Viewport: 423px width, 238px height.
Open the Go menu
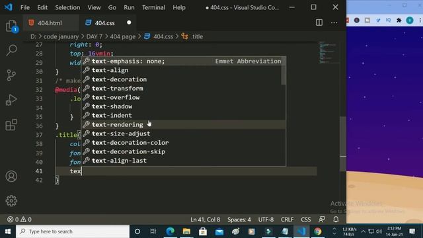point(112,7)
